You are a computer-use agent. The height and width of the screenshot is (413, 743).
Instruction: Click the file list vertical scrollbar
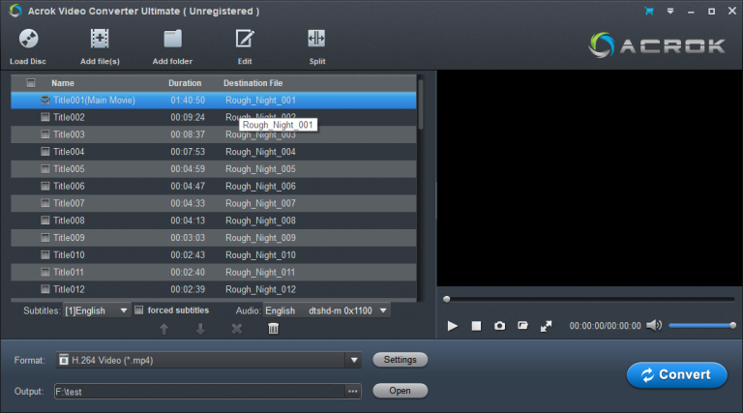[420, 104]
